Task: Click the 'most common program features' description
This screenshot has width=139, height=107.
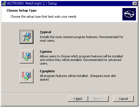Action: pos(82,39)
